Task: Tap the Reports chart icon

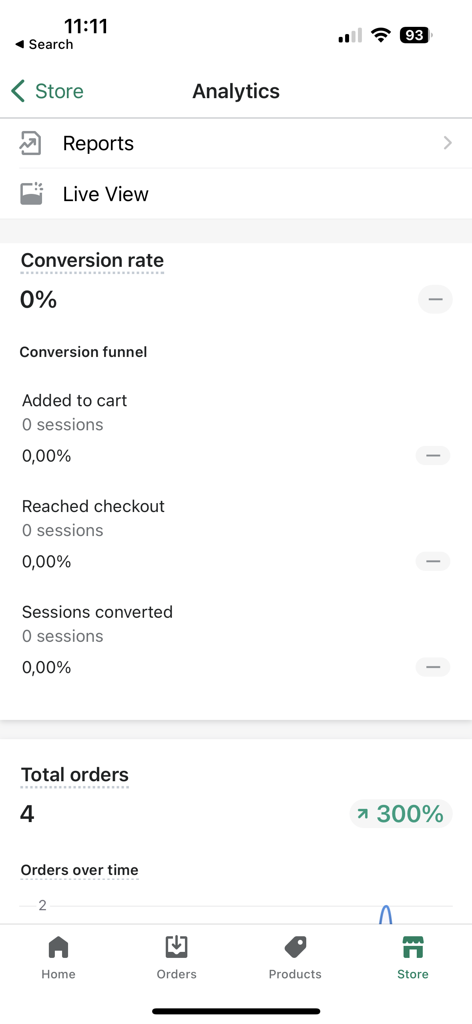Action: [30, 143]
